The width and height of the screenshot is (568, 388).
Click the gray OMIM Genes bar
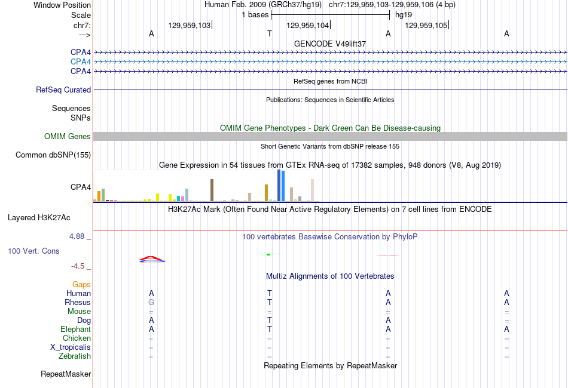pyautogui.click(x=330, y=136)
